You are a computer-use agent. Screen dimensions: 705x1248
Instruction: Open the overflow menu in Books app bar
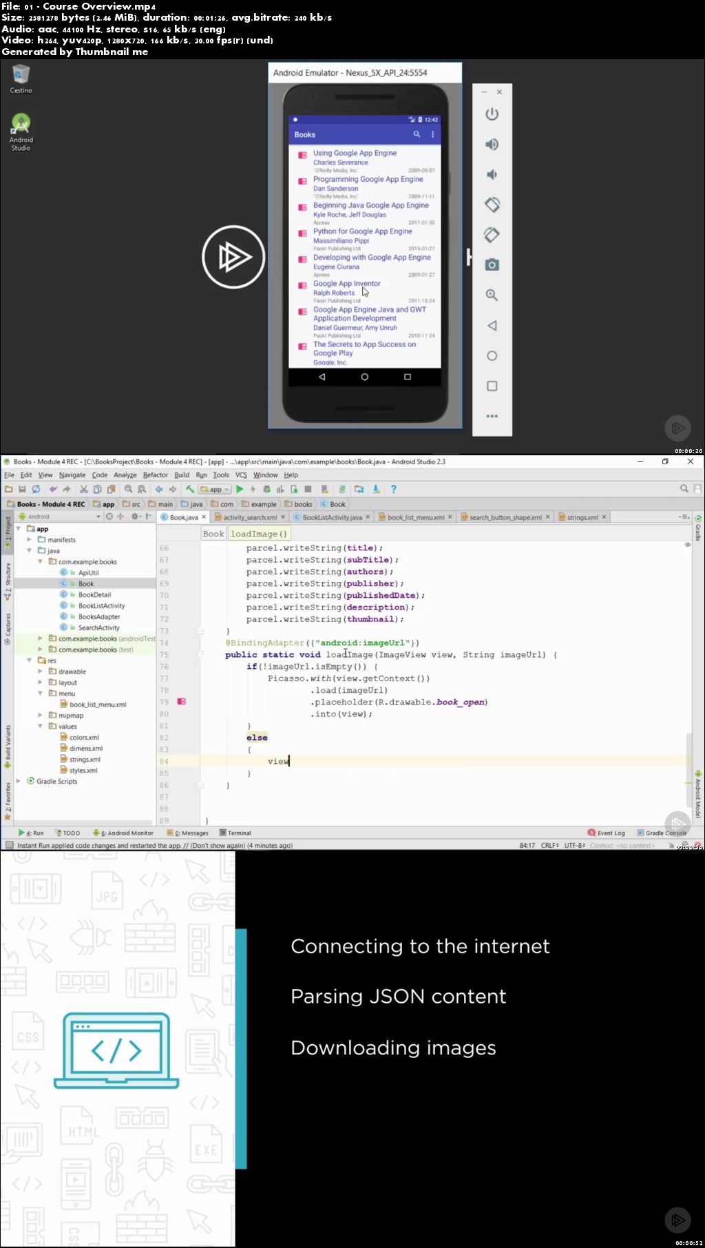pos(432,134)
